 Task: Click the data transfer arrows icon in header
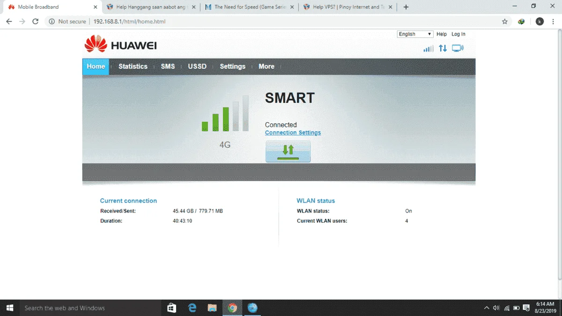443,48
